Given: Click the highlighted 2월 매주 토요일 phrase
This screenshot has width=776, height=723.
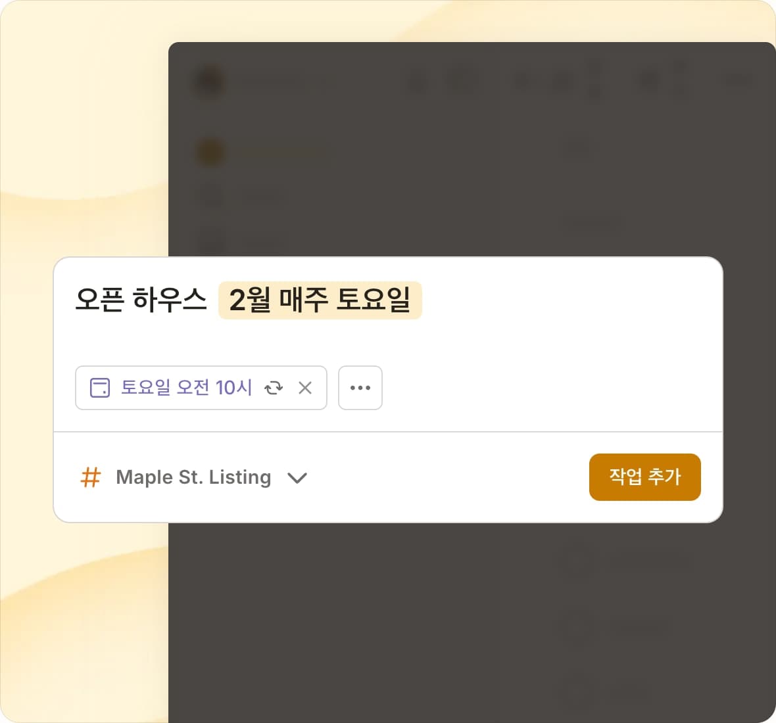Looking at the screenshot, I should coord(320,300).
